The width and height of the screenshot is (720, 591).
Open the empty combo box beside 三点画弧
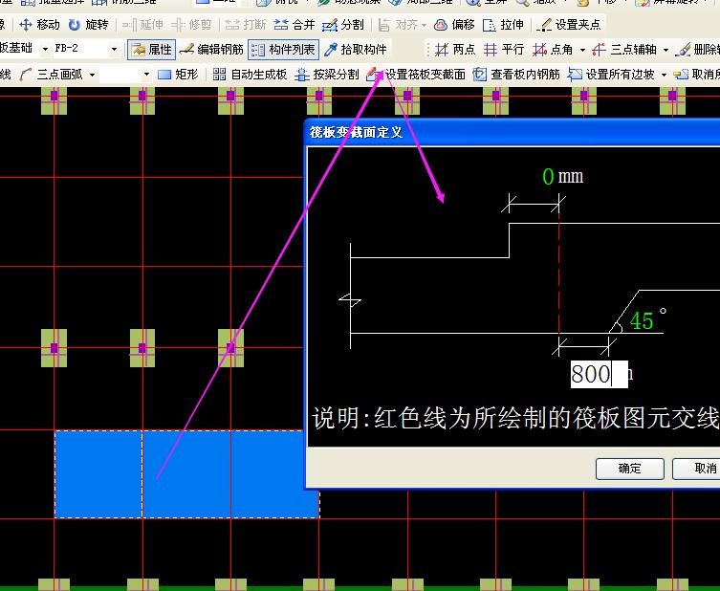[x=125, y=74]
